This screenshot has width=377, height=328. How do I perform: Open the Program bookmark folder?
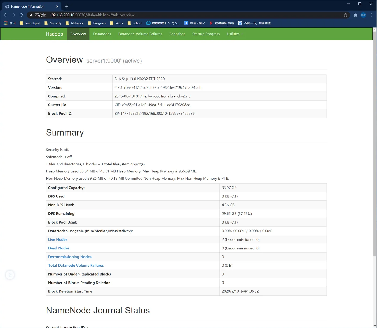pyautogui.click(x=97, y=23)
